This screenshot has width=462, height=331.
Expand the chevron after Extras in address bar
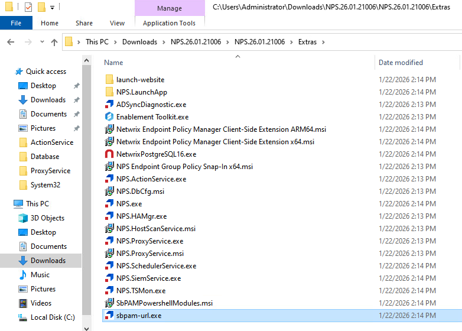(323, 42)
